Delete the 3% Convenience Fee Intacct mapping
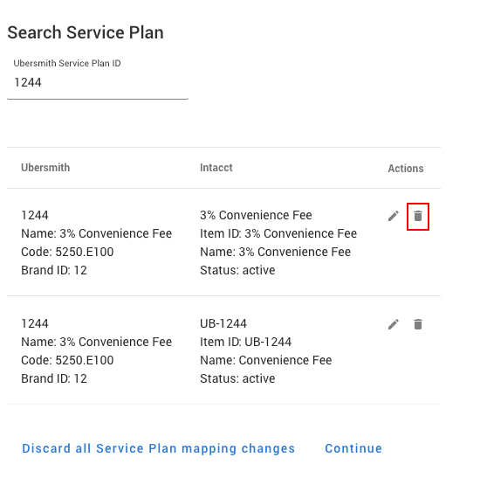The image size is (487, 485). (418, 216)
